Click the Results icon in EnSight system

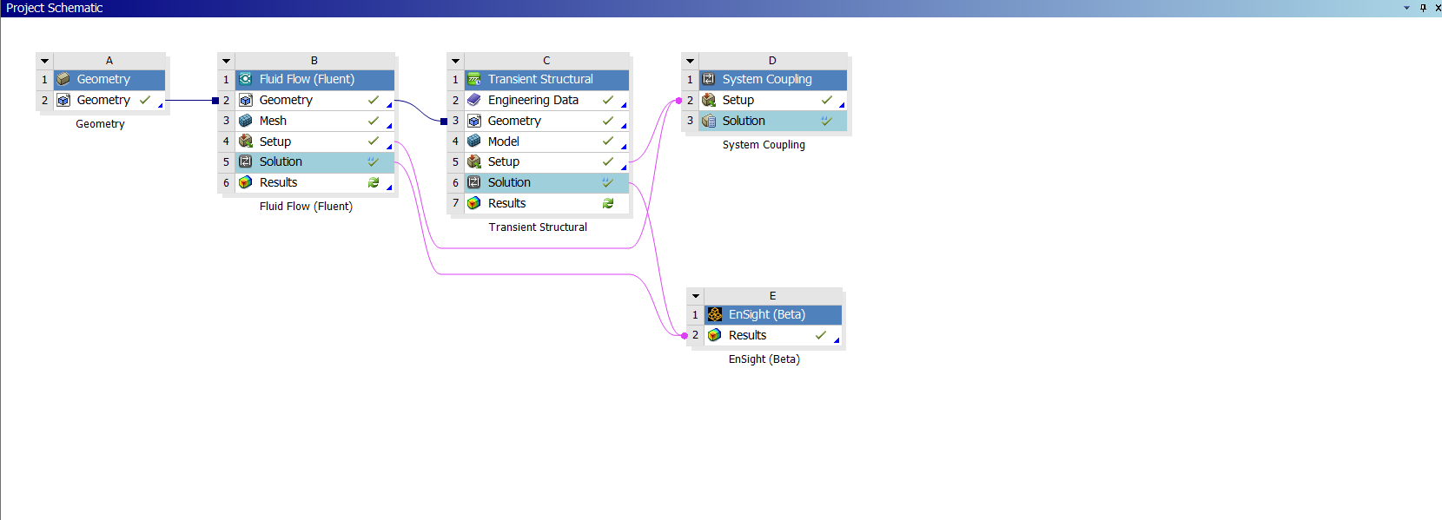click(715, 335)
